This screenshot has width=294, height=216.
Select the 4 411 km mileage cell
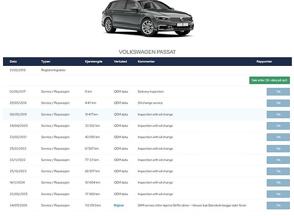91,103
